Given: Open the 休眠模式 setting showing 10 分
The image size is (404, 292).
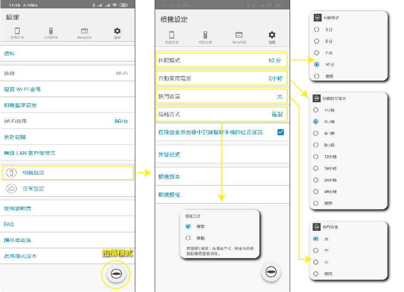Looking at the screenshot, I should click(221, 60).
